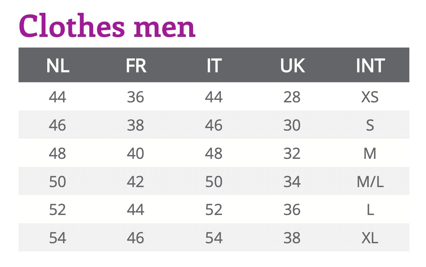Click the XL size cell
This screenshot has height=267, width=426.
point(370,238)
